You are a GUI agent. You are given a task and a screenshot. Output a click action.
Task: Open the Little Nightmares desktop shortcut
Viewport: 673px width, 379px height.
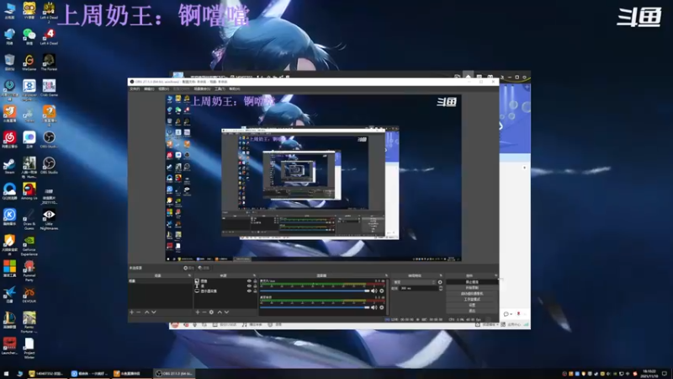coord(49,220)
